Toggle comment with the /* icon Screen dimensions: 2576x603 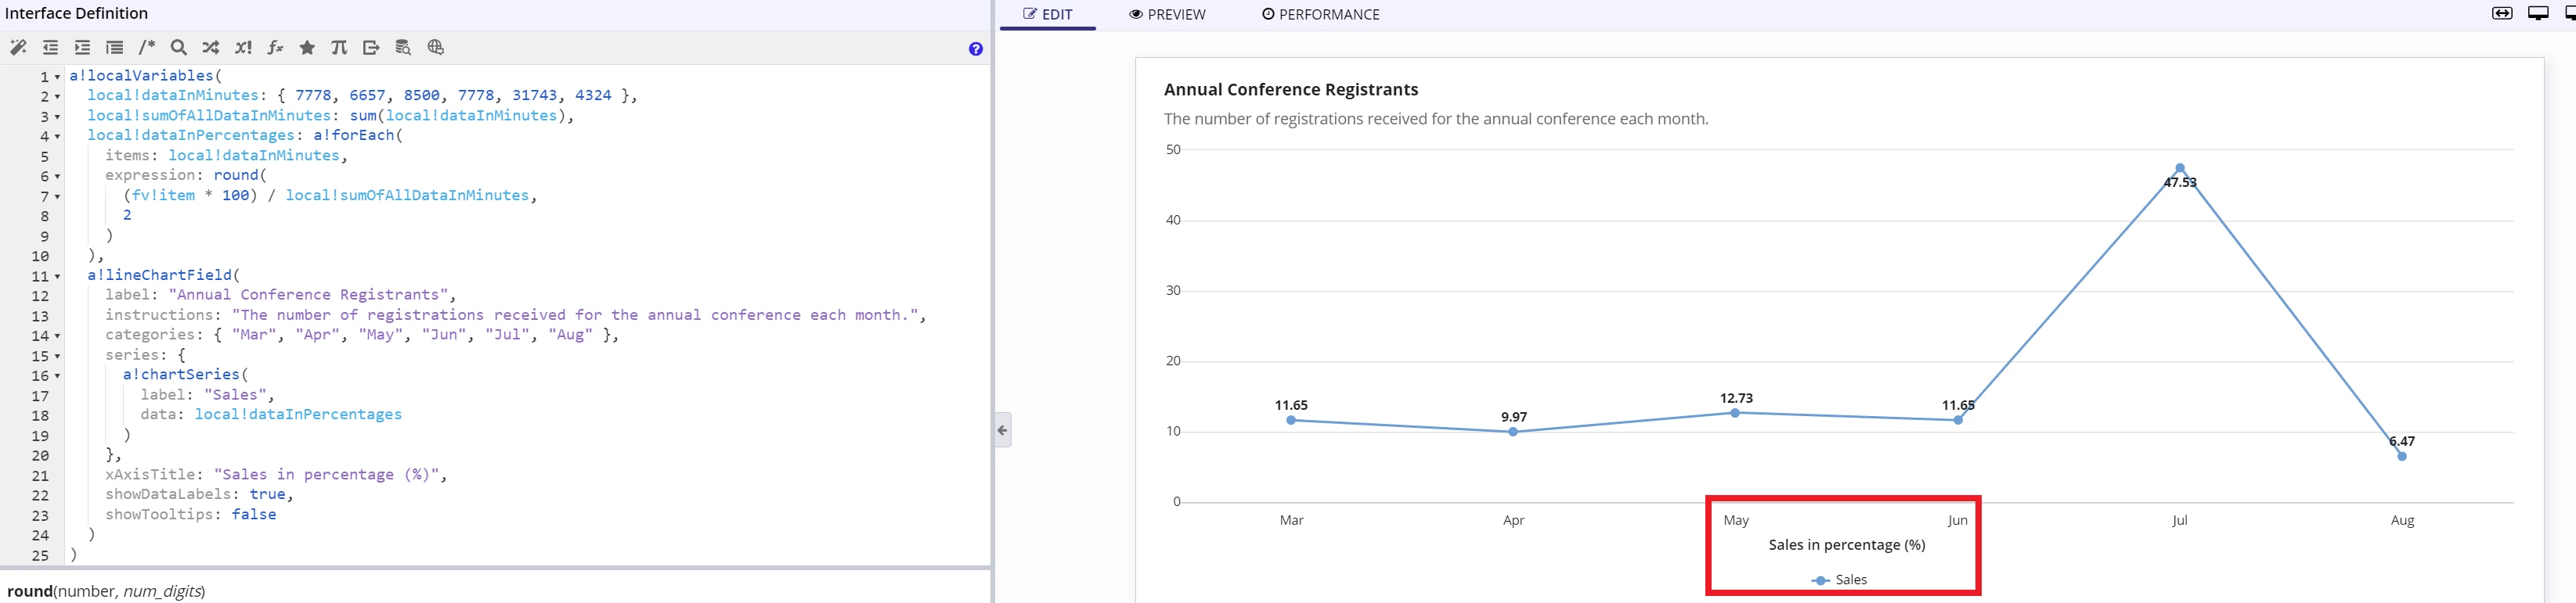point(147,48)
